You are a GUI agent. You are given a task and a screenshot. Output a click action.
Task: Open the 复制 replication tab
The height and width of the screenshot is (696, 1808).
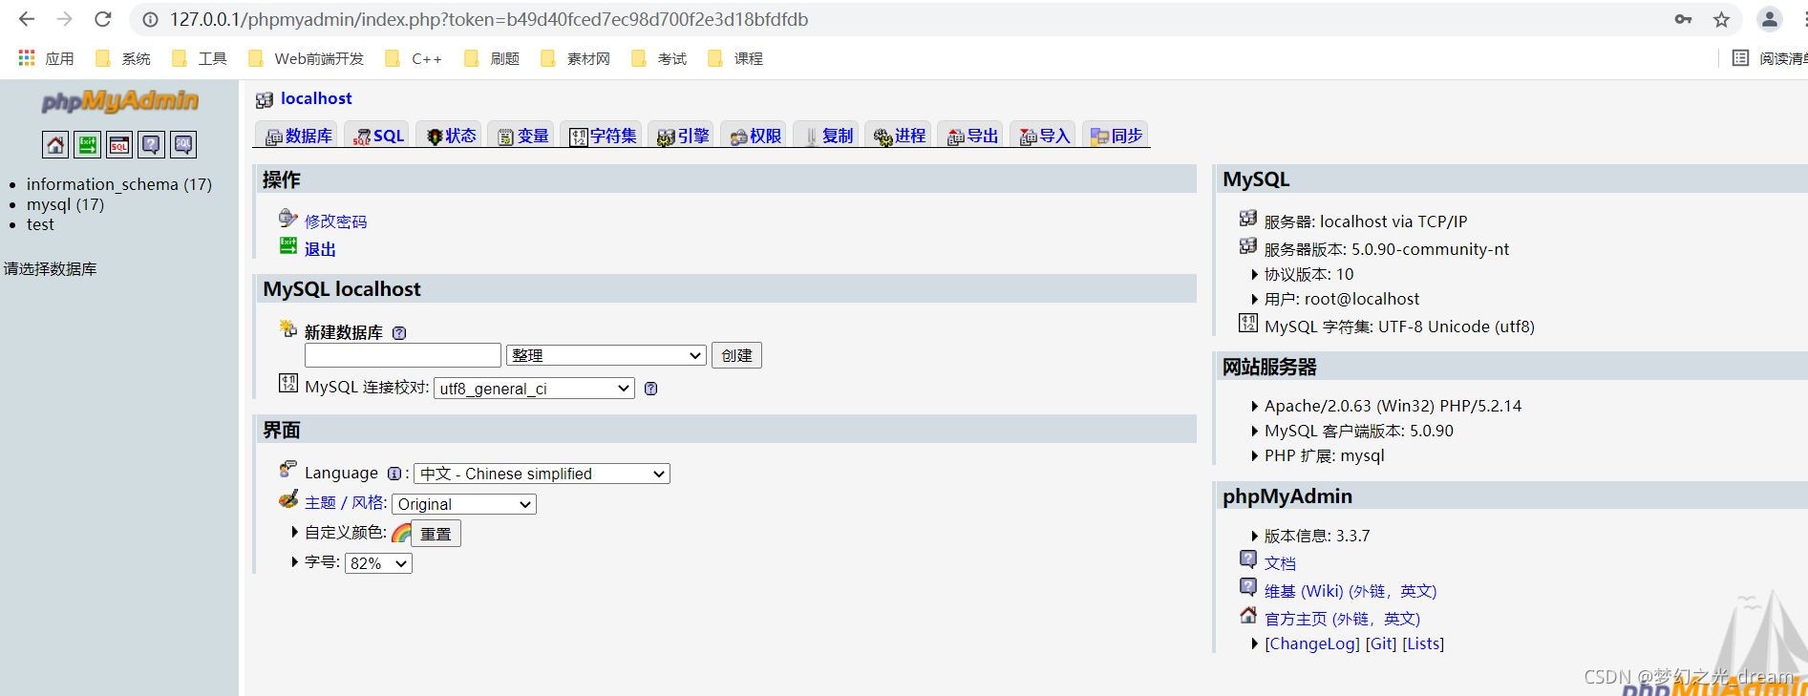(827, 136)
